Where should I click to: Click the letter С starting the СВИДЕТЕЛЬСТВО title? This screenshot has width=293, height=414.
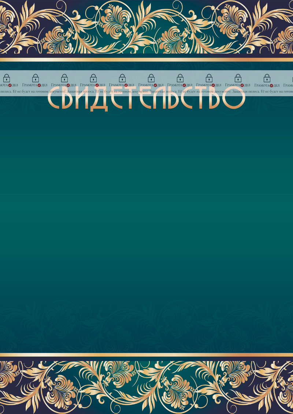55,99
